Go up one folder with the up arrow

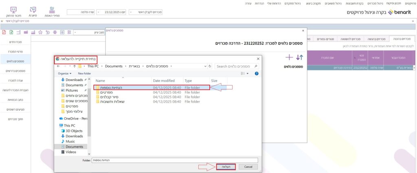point(74,66)
